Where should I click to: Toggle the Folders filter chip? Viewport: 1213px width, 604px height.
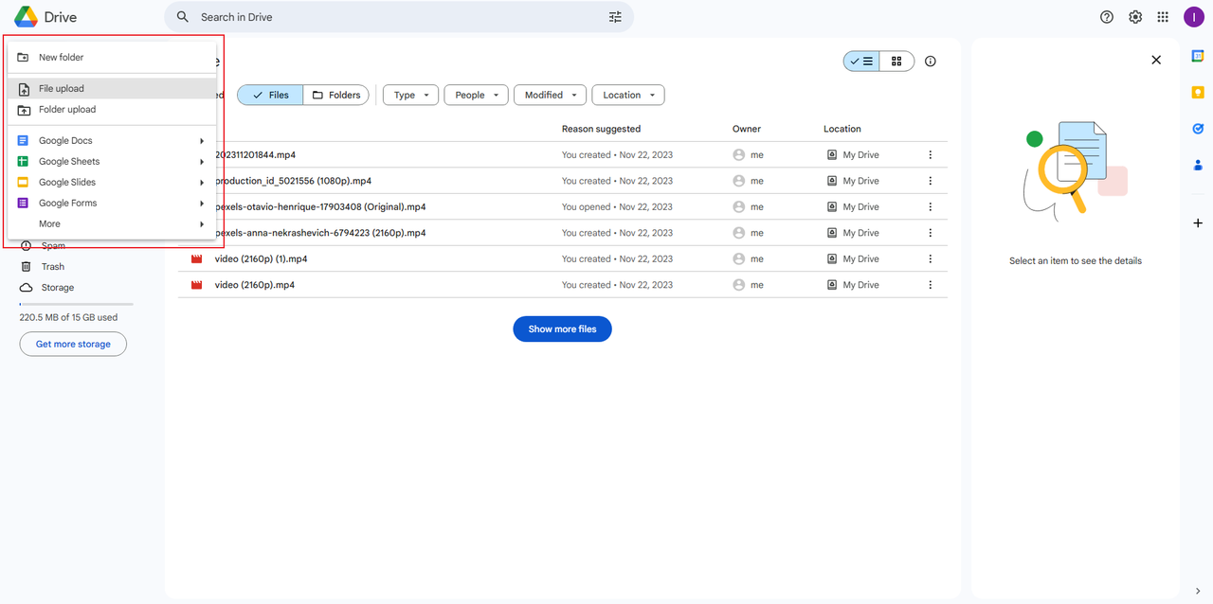pyautogui.click(x=336, y=95)
